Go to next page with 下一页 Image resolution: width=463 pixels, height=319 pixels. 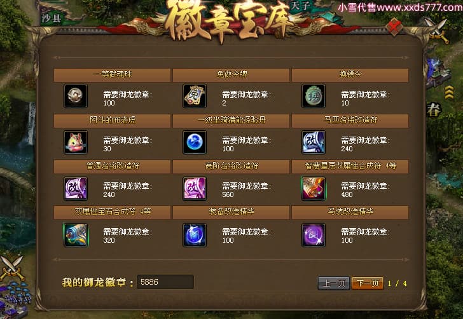coord(368,283)
